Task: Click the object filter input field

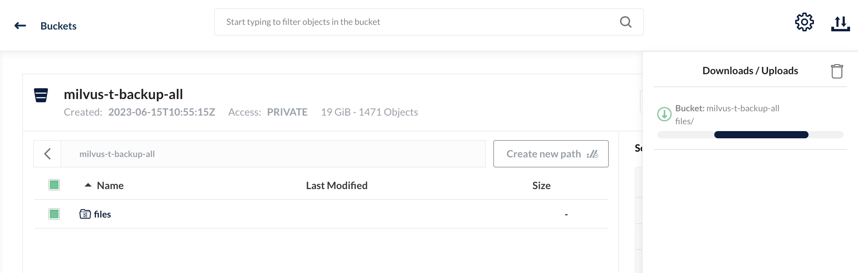Action: (x=397, y=22)
